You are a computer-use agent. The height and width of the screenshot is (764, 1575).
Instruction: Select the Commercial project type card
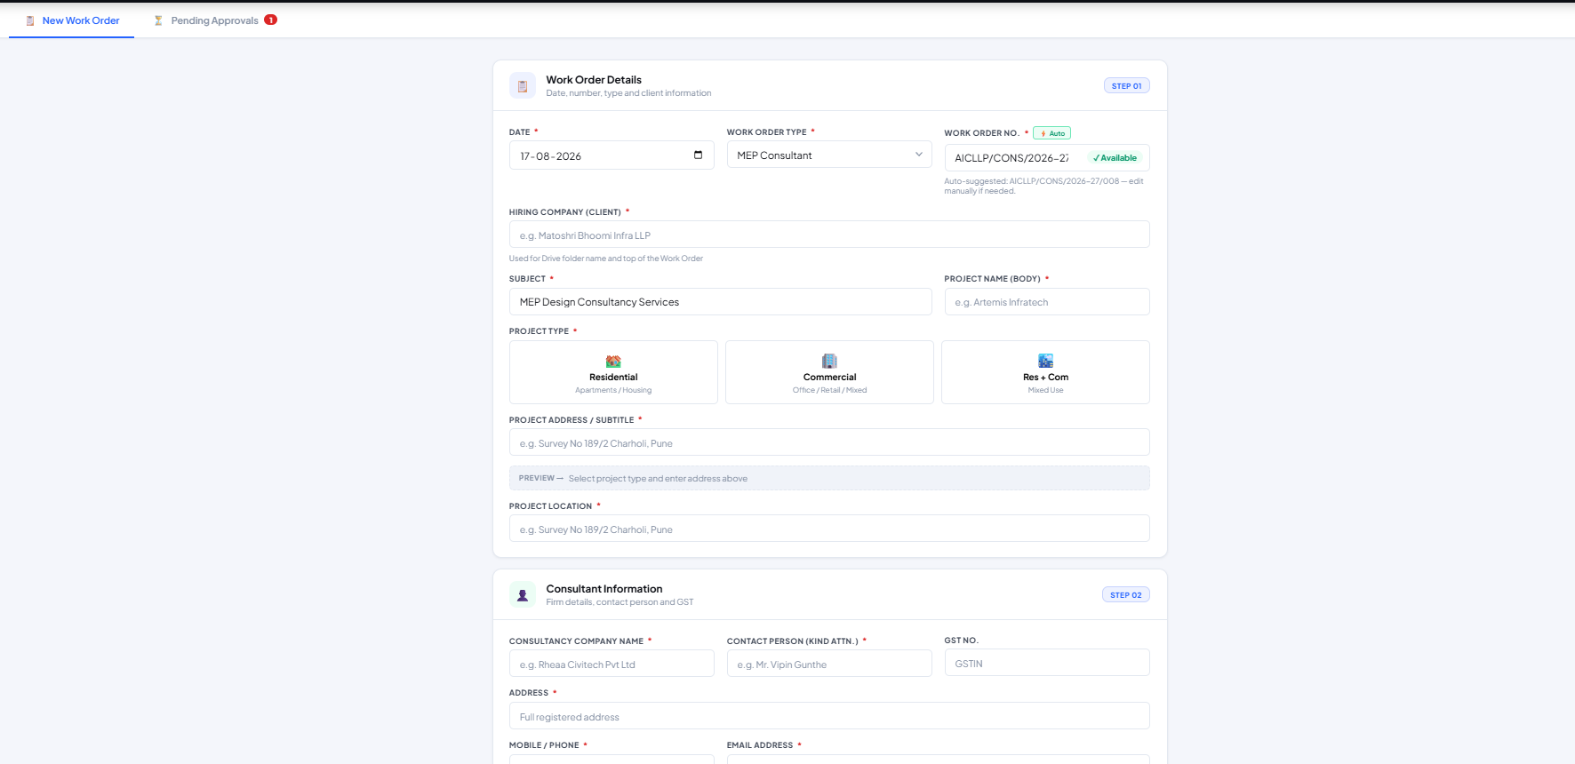829,372
